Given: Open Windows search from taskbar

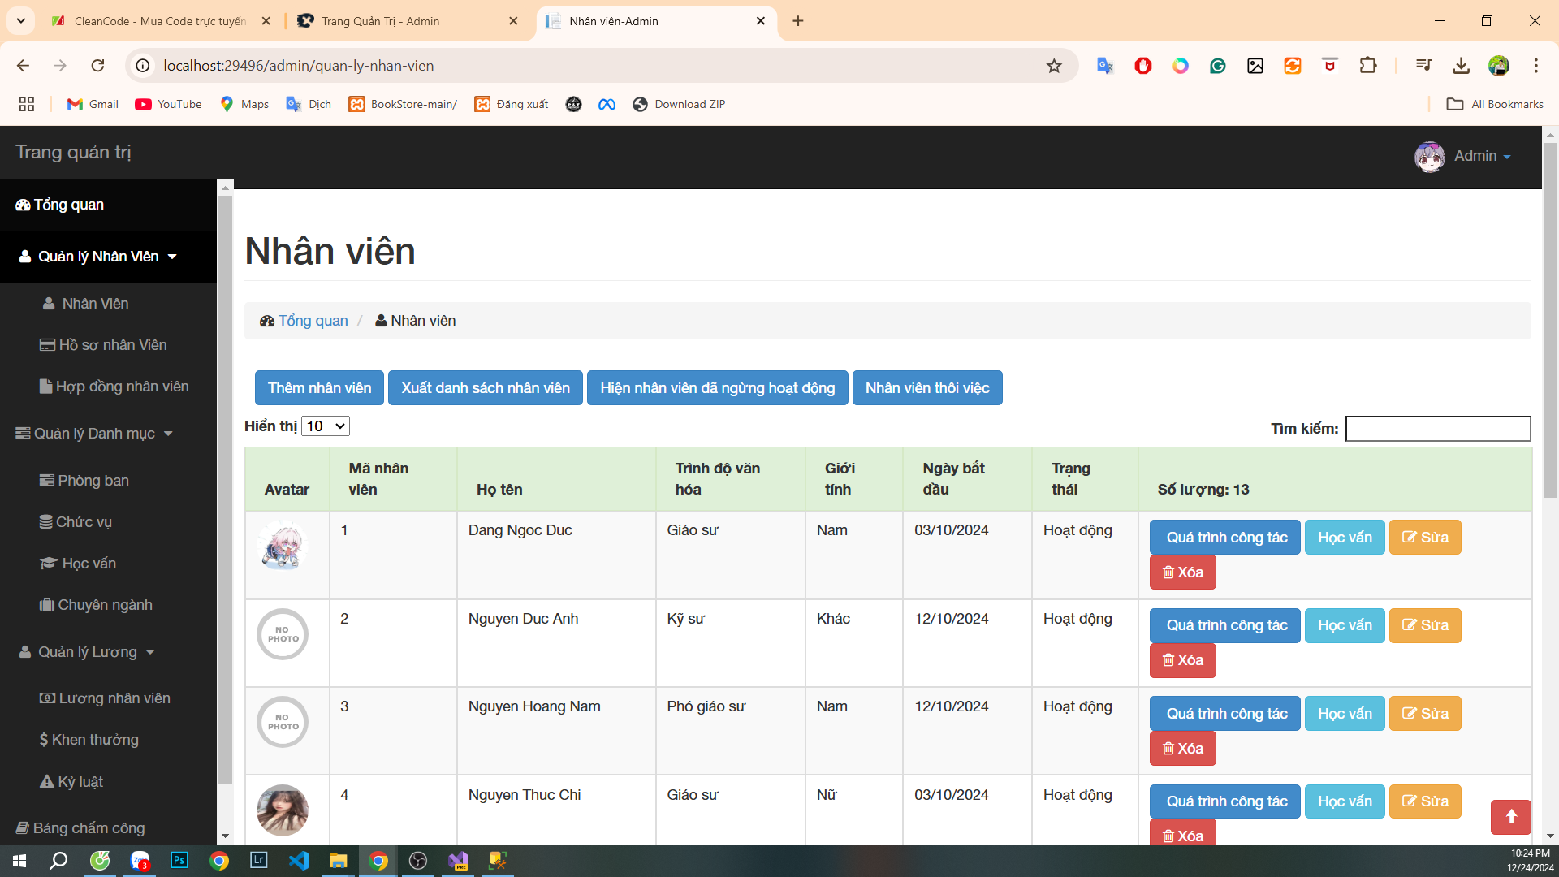Looking at the screenshot, I should pos(58,860).
